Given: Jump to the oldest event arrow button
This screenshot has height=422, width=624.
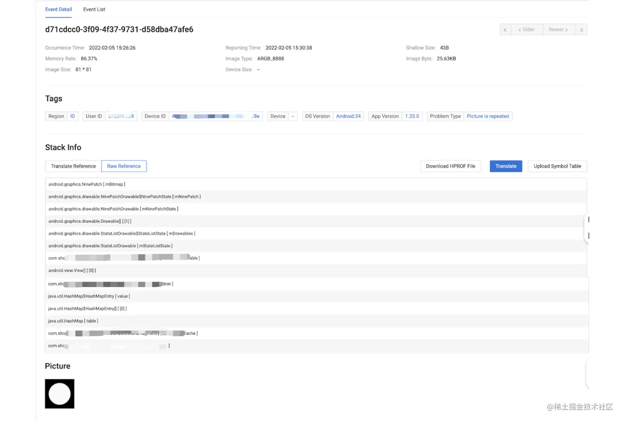Looking at the screenshot, I should 505,30.
